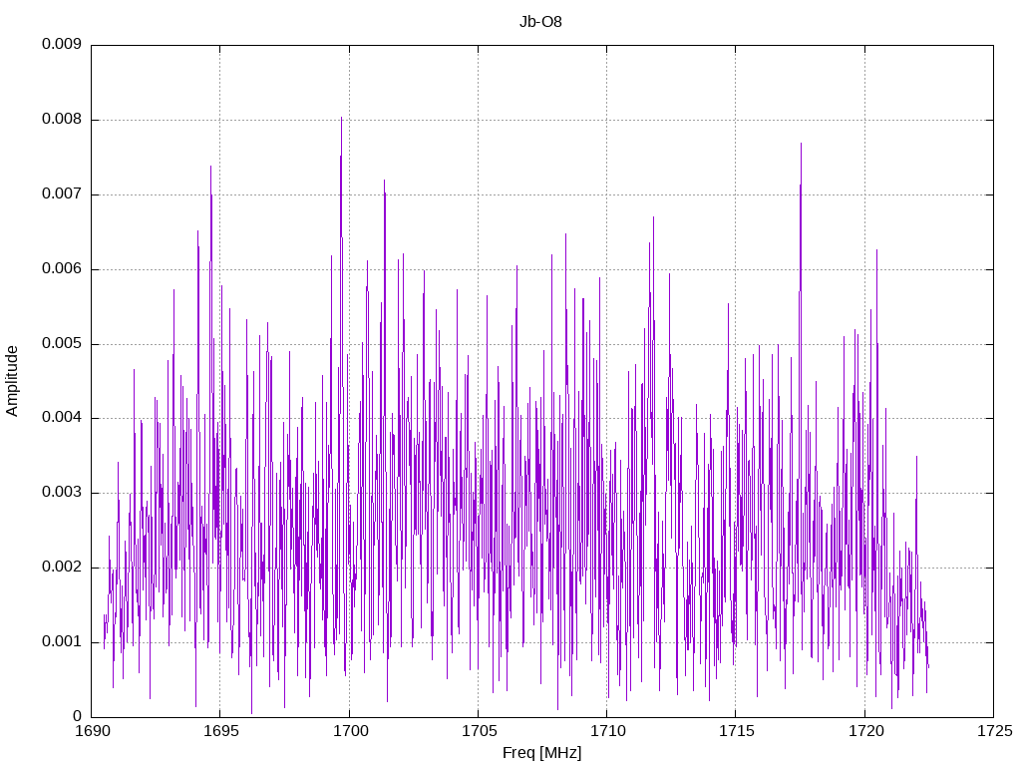Screen dimensions: 1021x766
Task: Click the Freq [MHz] x-axis label
Action: pyautogui.click(x=541, y=753)
